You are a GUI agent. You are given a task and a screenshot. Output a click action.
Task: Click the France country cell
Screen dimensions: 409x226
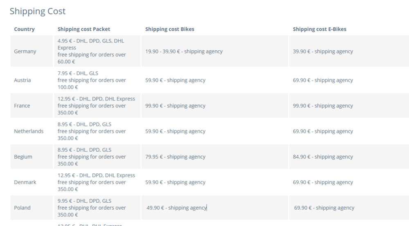pos(22,105)
